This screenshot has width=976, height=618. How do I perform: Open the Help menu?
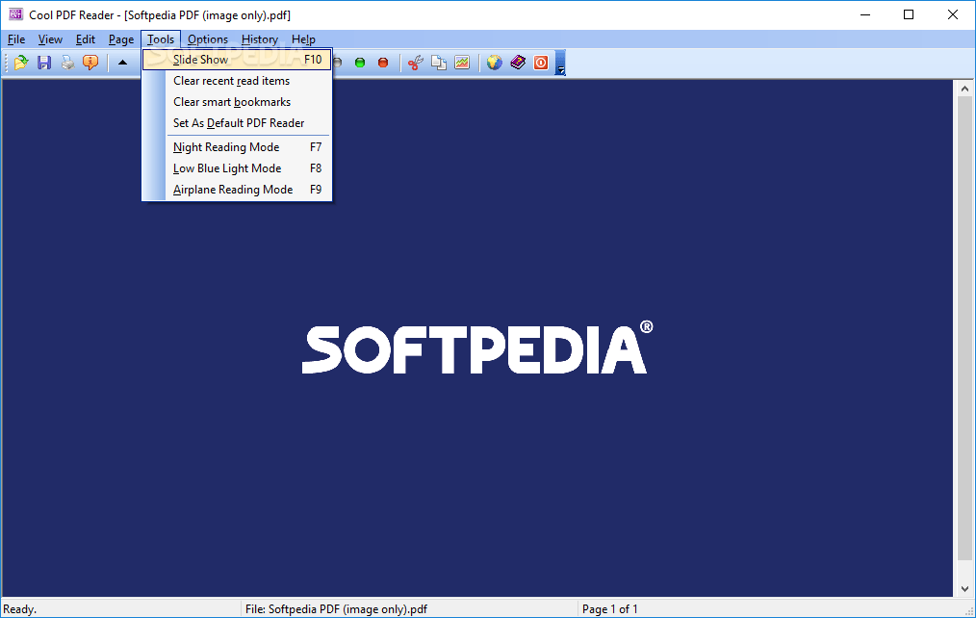303,39
